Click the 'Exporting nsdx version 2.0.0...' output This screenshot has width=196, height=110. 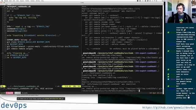tap(98, 75)
